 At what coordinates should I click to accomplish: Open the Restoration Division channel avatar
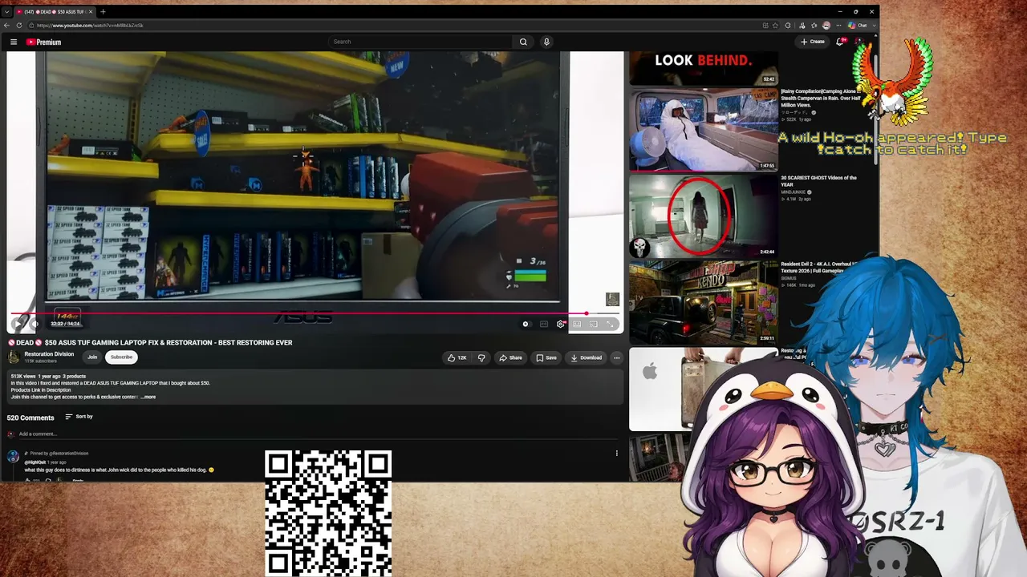14,357
